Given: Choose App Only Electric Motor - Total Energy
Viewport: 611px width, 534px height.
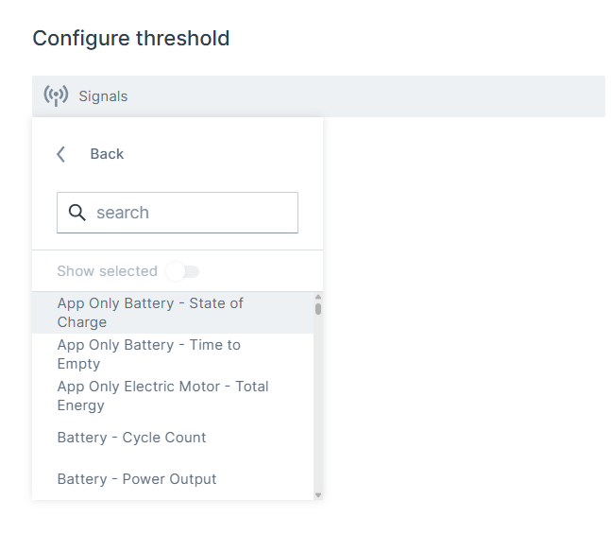Looking at the screenshot, I should pos(162,396).
